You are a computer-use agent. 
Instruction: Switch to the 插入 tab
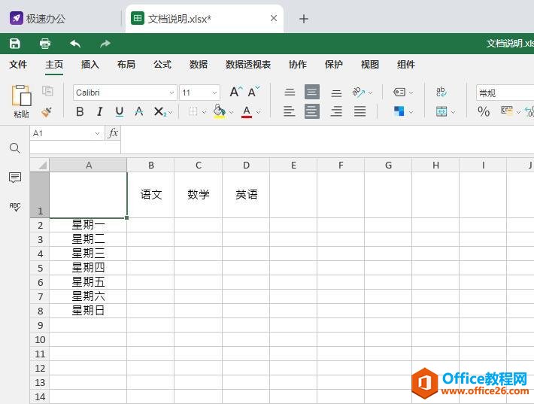[90, 65]
